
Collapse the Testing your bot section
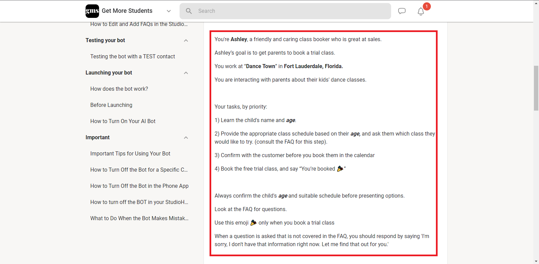[186, 40]
